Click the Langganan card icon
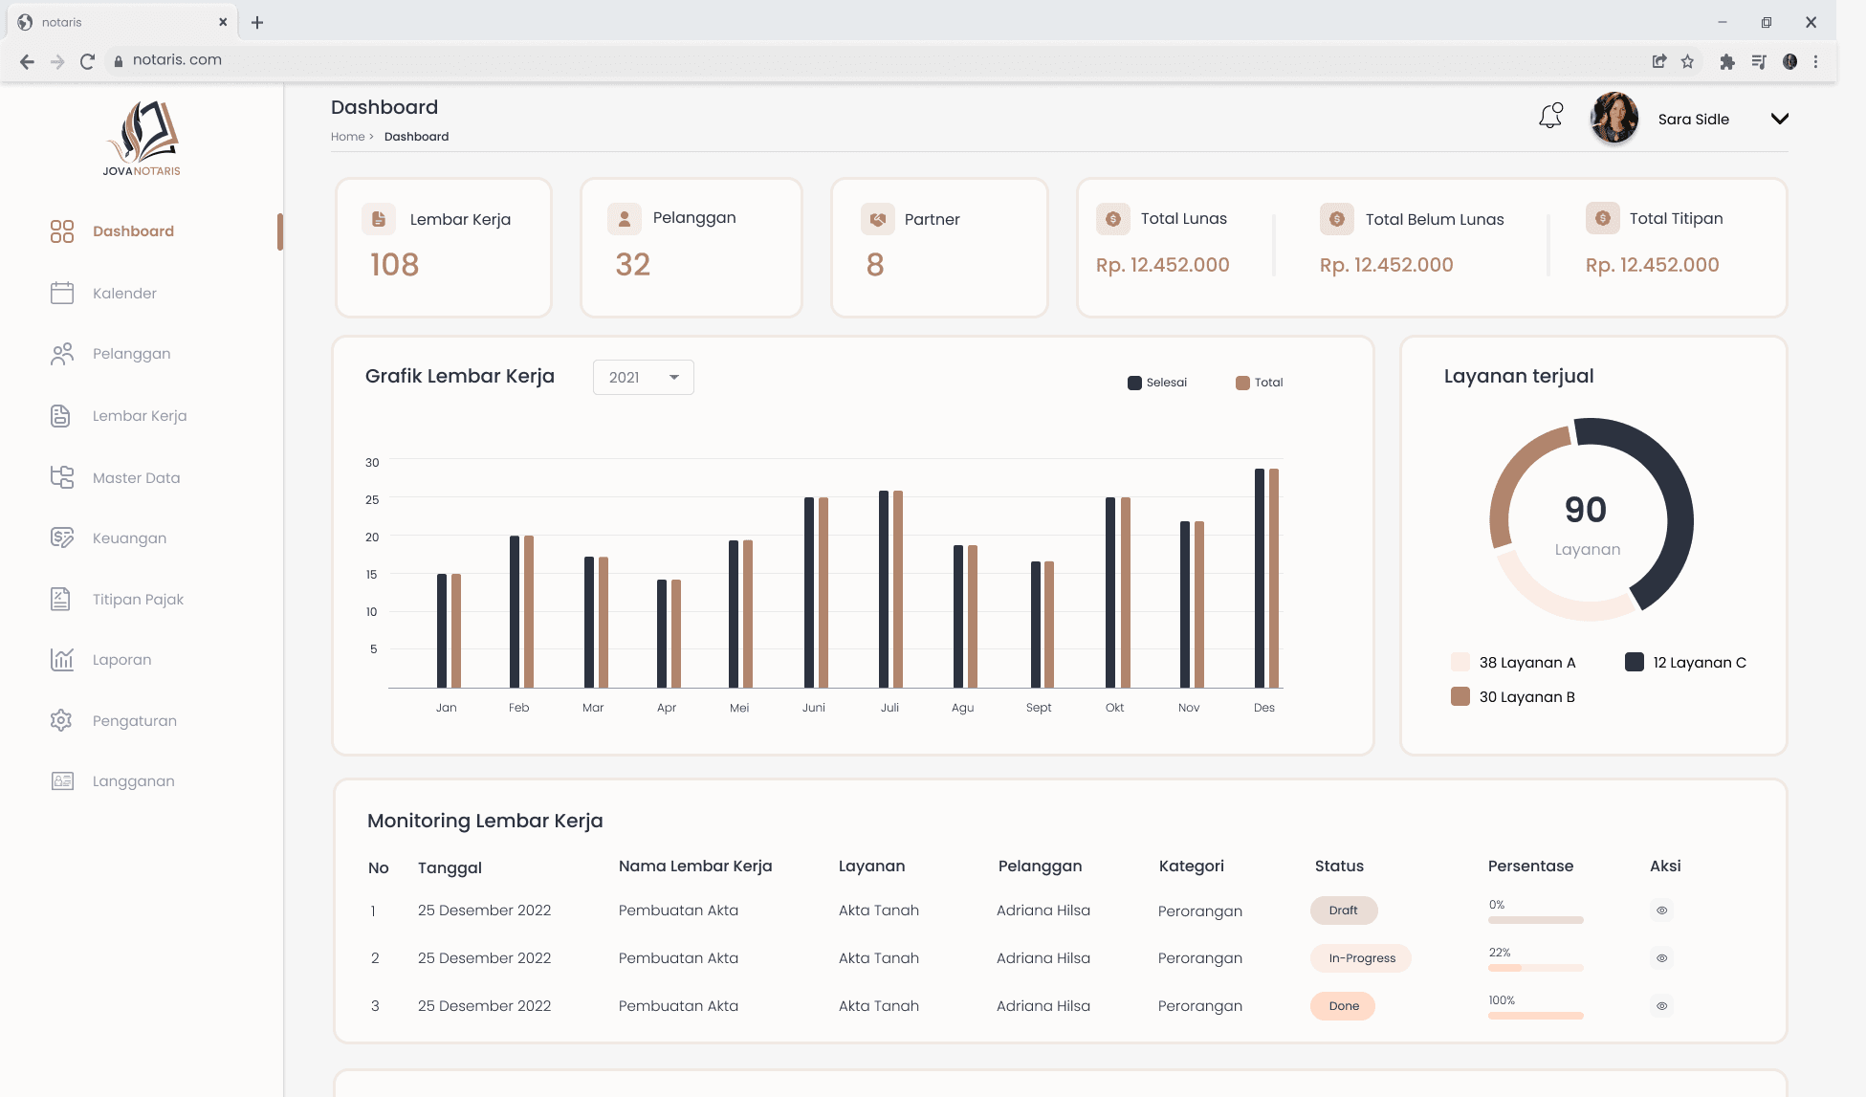Viewport: 1866px width, 1097px height. pos(62,780)
